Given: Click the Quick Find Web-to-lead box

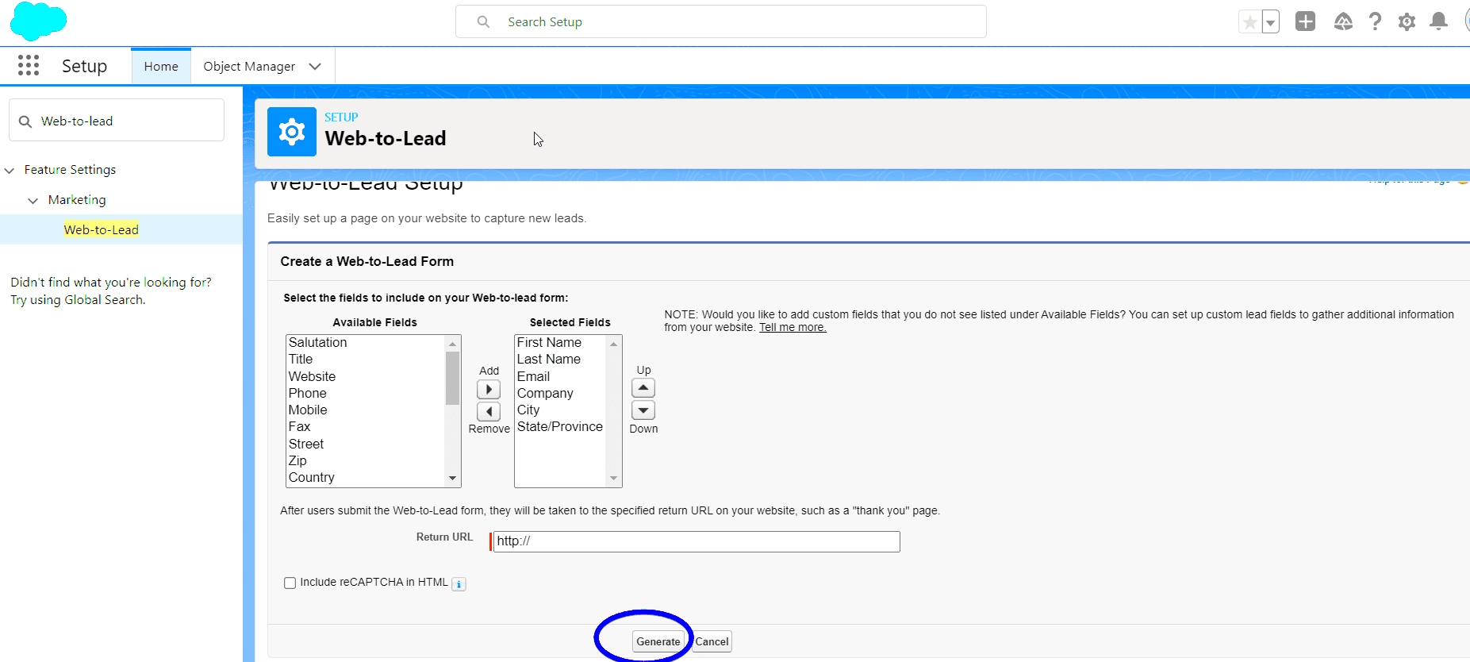Looking at the screenshot, I should click(117, 121).
